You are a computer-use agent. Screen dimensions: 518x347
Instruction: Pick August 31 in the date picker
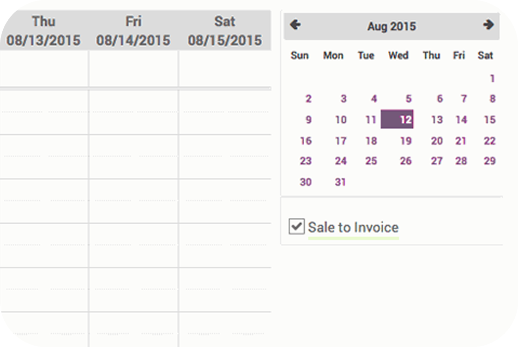click(x=340, y=182)
